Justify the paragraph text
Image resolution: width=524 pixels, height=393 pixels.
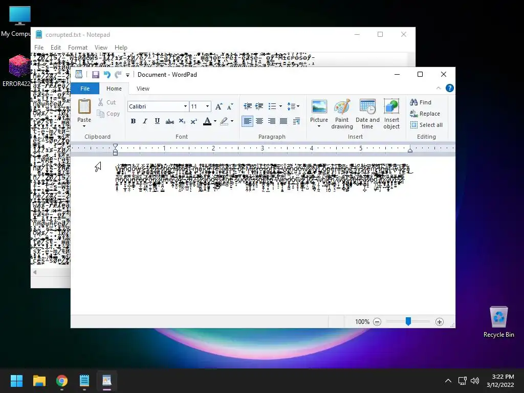283,121
